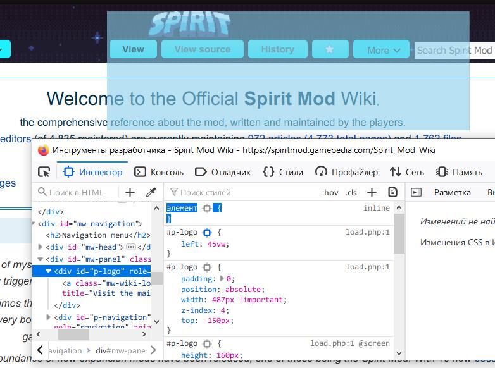The width and height of the screenshot is (495, 368).
Task: Switch to the Консоль tab
Action: [x=159, y=172]
